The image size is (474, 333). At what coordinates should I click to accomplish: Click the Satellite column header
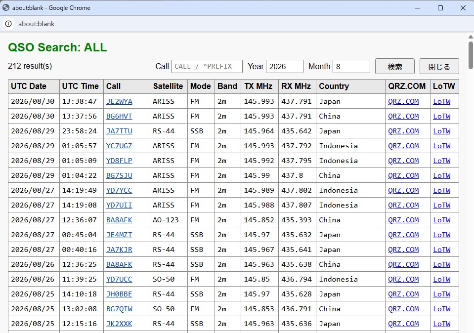pyautogui.click(x=169, y=86)
